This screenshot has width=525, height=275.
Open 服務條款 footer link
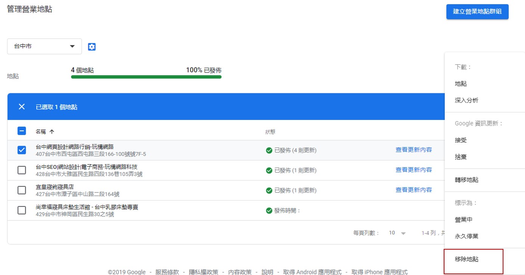coord(167,272)
